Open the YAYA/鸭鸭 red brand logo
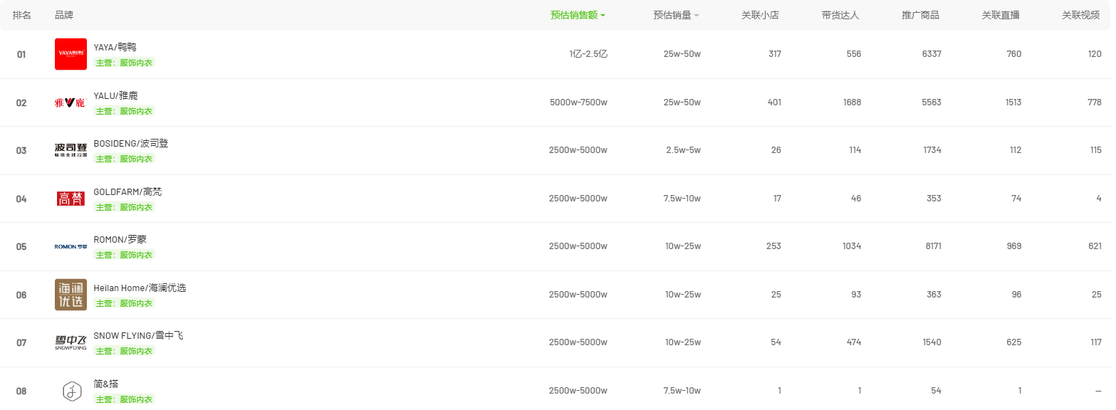Image resolution: width=1116 pixels, height=410 pixels. 71,54
